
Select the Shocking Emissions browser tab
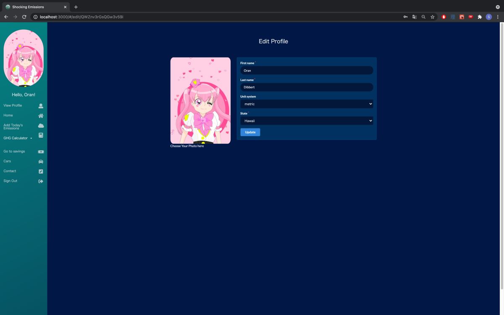pos(36,7)
